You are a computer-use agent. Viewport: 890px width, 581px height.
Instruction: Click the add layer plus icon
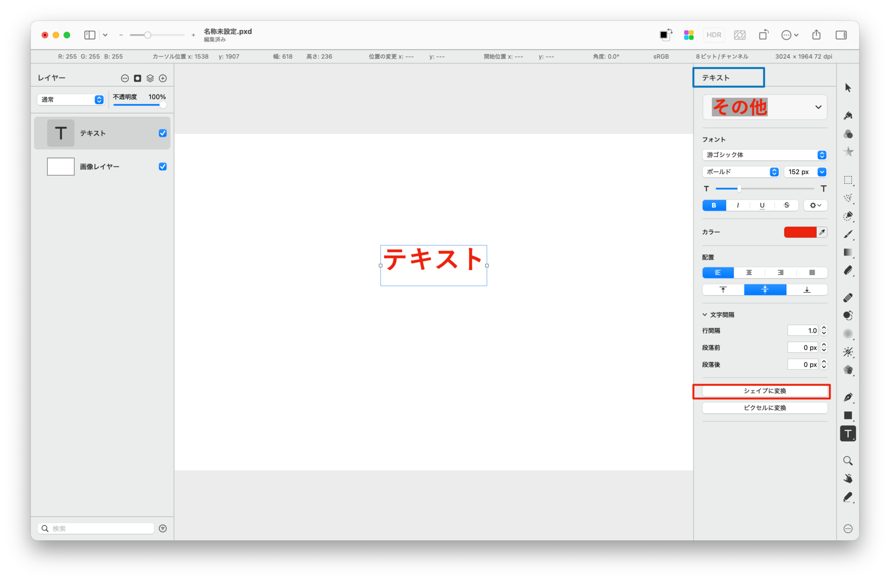163,78
